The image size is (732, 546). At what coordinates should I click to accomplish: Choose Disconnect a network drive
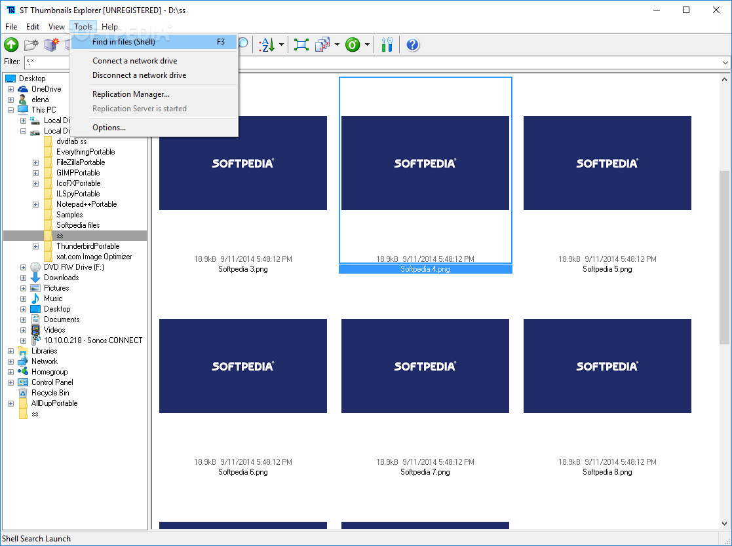tap(154, 75)
